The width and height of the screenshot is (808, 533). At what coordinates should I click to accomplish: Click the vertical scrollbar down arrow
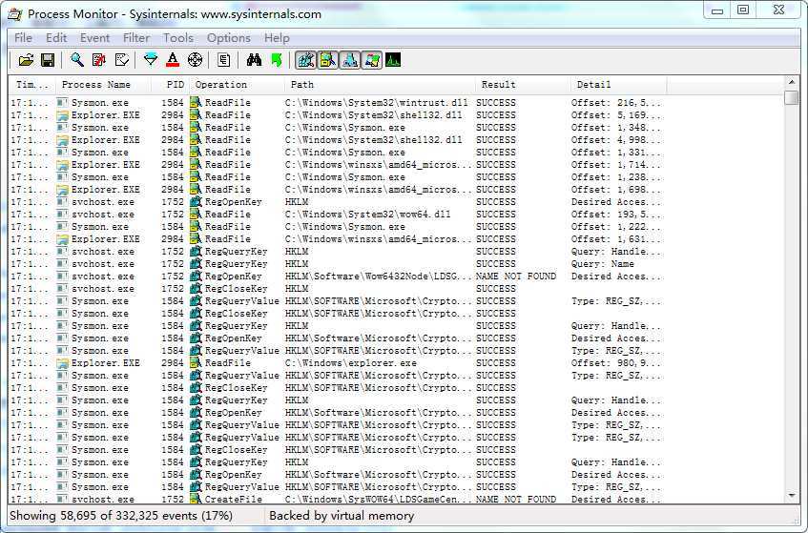792,495
